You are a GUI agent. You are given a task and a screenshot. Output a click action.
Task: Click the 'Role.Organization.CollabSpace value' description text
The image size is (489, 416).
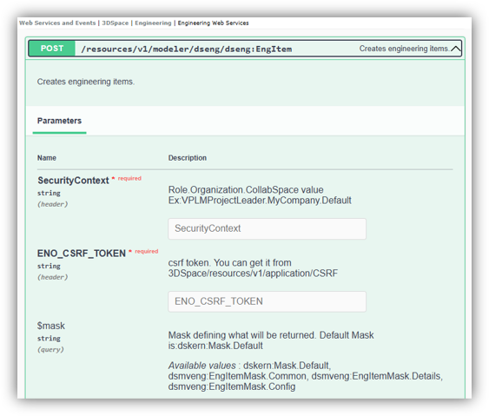coord(246,189)
